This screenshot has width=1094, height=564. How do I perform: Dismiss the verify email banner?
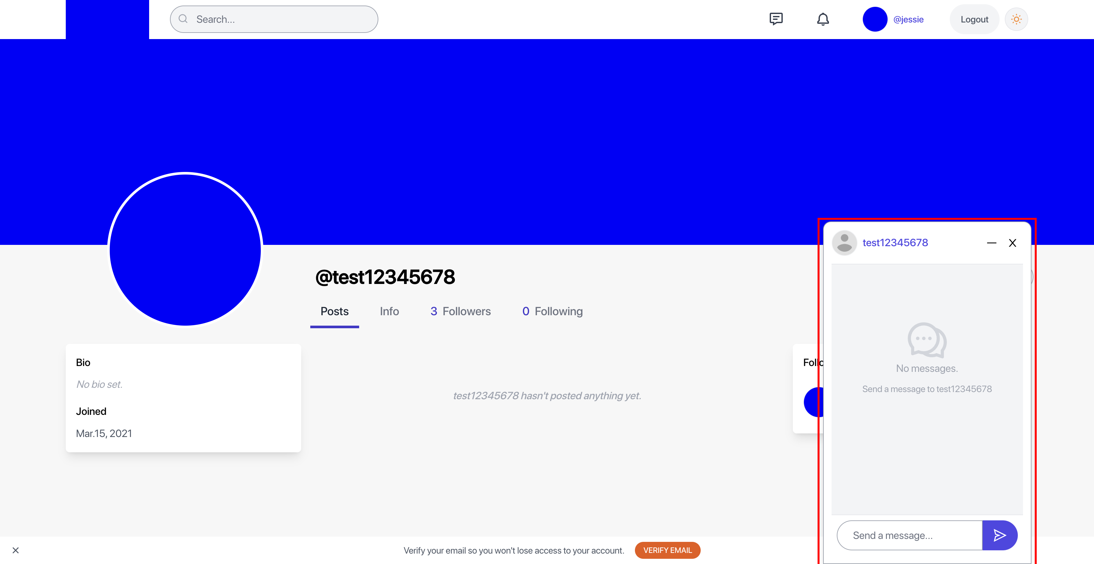coord(16,550)
